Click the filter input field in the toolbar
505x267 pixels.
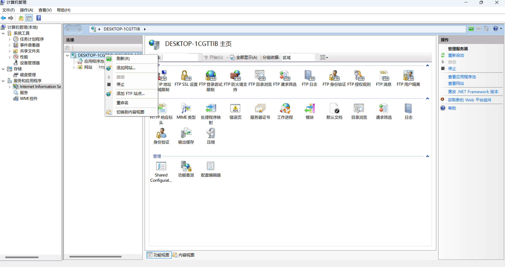(x=181, y=58)
